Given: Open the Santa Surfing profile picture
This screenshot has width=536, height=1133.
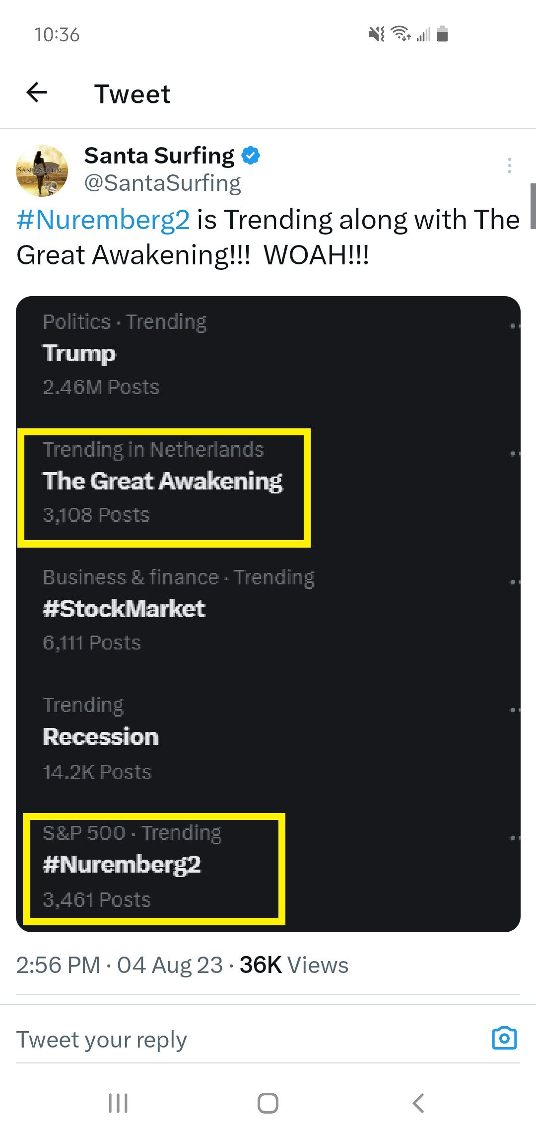Looking at the screenshot, I should pos(42,170).
